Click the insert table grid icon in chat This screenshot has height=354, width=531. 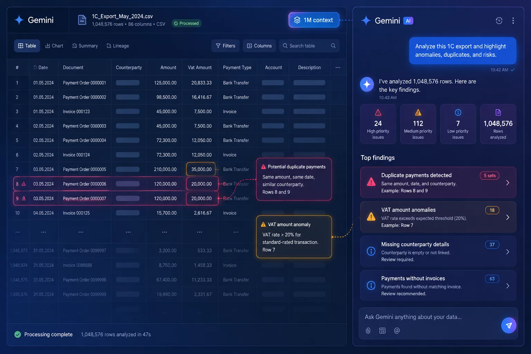point(382,331)
